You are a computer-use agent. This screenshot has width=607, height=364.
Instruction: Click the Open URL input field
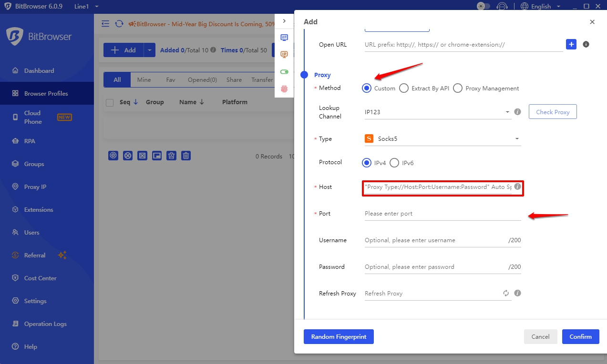point(463,45)
